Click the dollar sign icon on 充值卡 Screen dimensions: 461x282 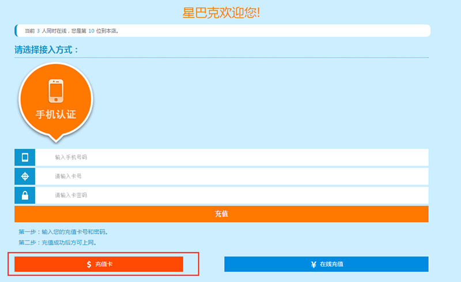tap(89, 264)
